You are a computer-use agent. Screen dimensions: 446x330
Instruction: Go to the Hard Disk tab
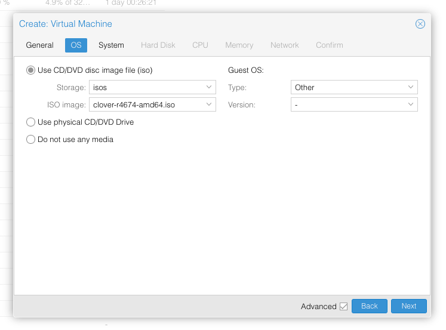tap(158, 45)
